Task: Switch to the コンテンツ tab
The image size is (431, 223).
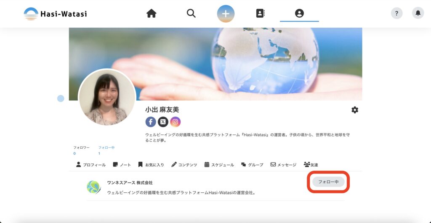Action: pos(184,165)
